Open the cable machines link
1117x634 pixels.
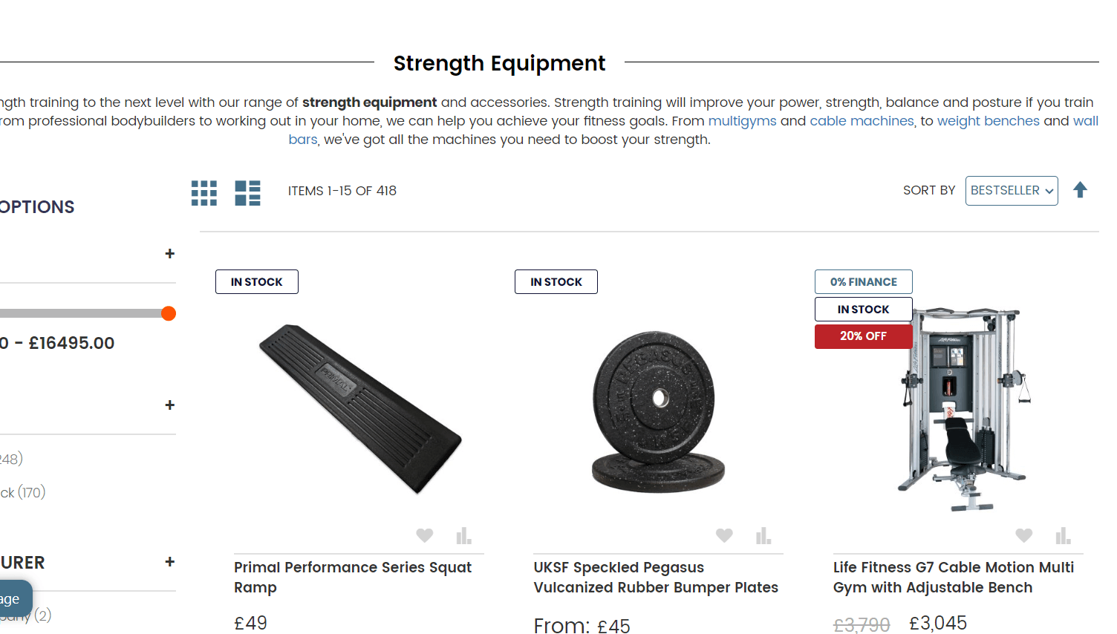pos(862,121)
